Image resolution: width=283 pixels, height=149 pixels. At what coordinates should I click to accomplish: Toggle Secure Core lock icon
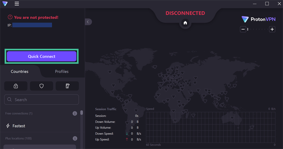coord(16,86)
